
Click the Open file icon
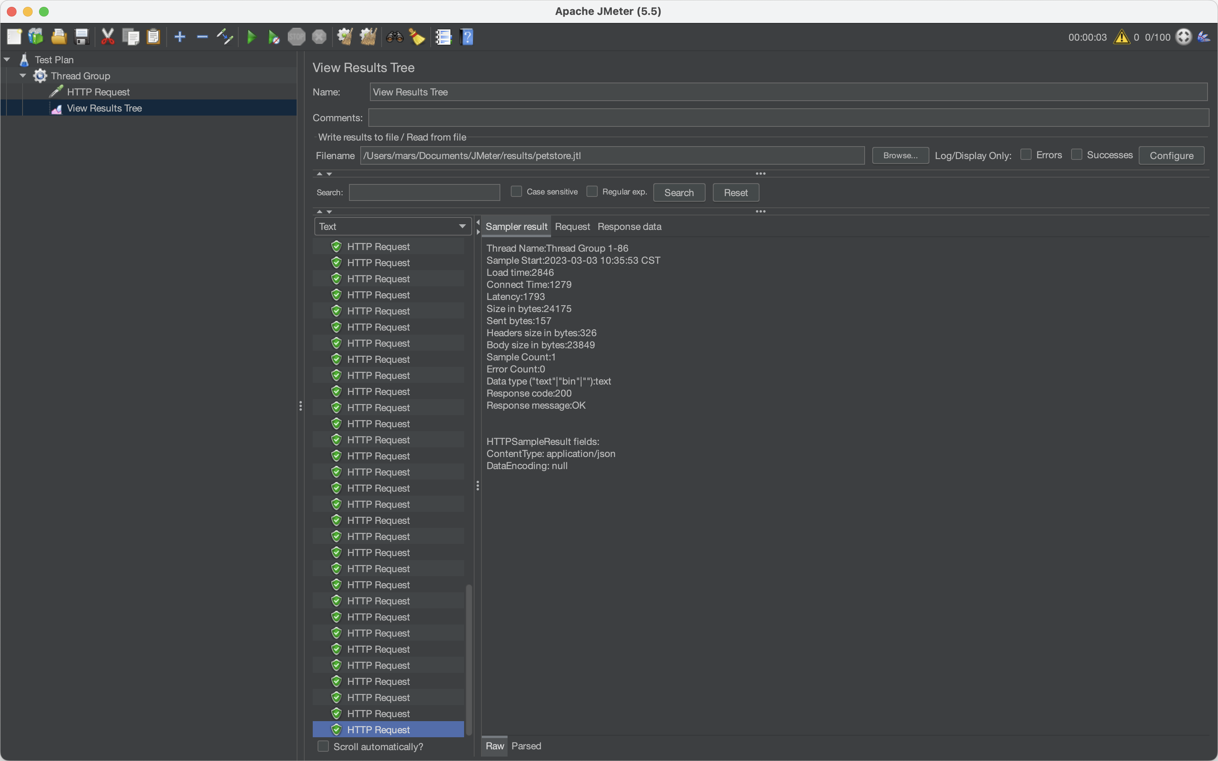coord(59,37)
